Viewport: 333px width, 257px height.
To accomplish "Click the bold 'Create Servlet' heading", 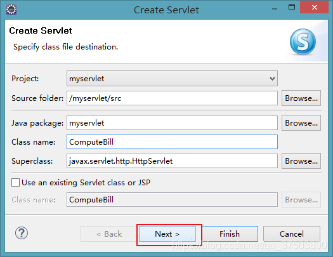I will [x=41, y=30].
